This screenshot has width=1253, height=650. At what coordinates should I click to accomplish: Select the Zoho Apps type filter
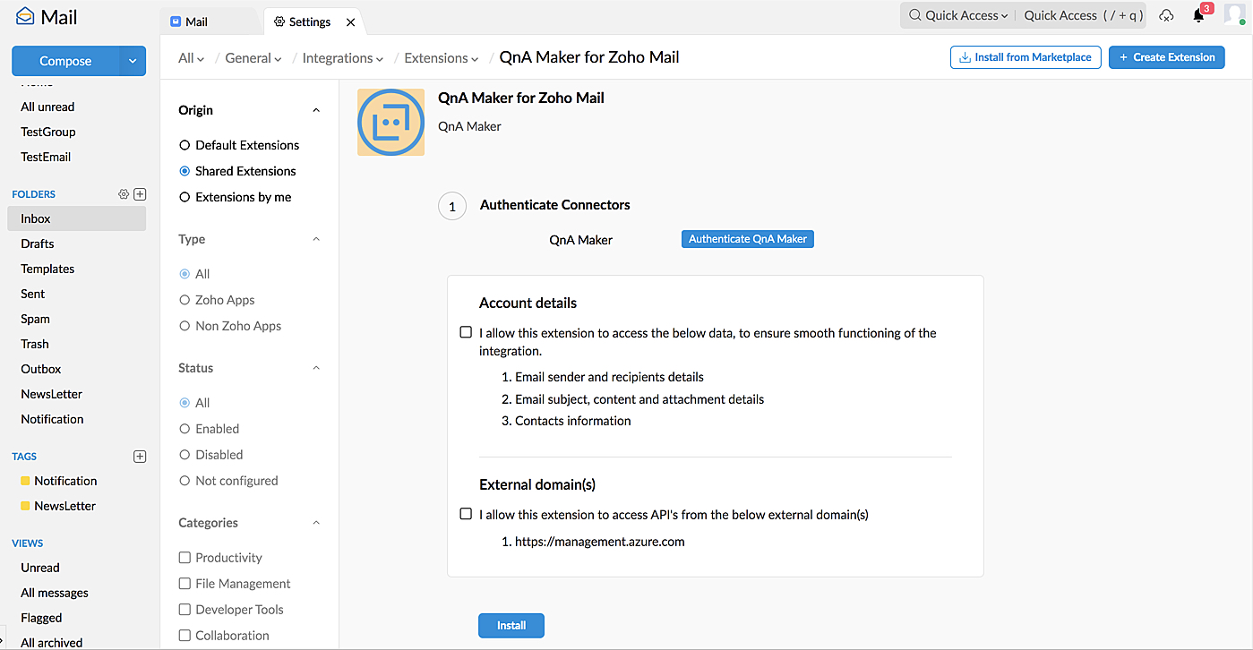184,299
